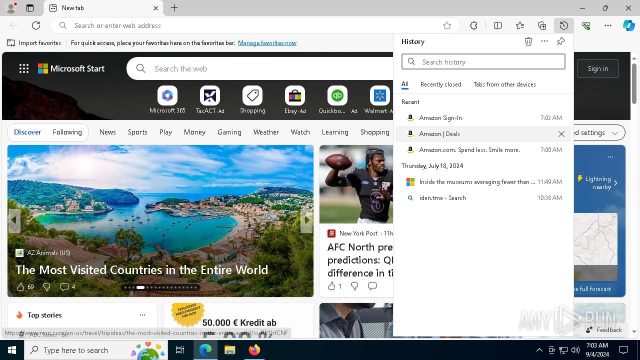Go to next carousel slide
640x360 pixels.
[306, 220]
